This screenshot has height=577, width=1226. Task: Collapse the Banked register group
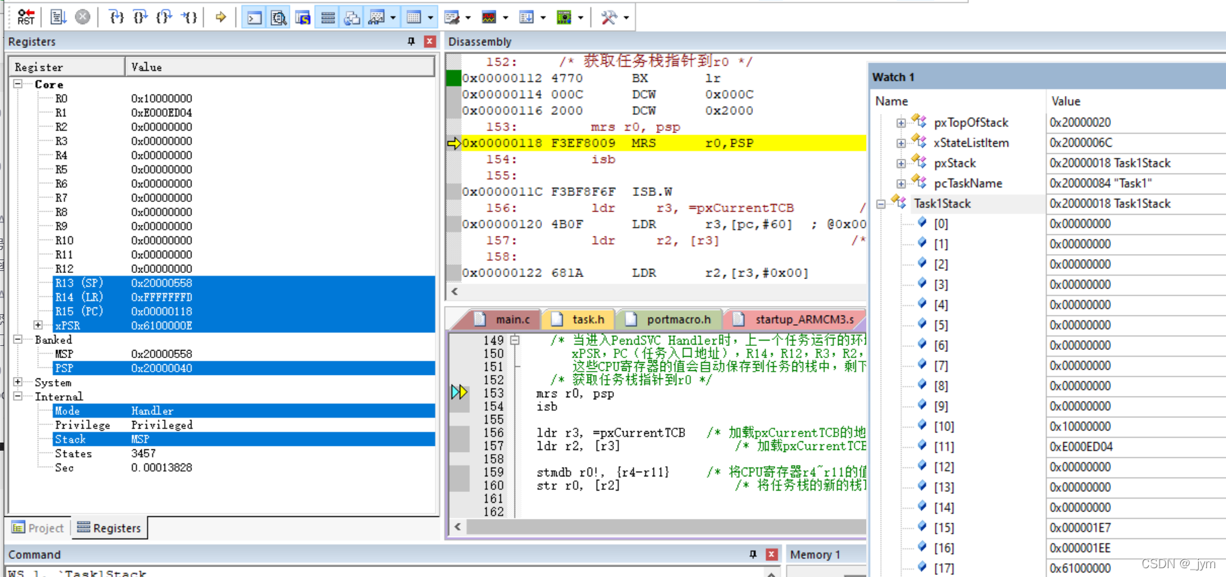coord(18,339)
